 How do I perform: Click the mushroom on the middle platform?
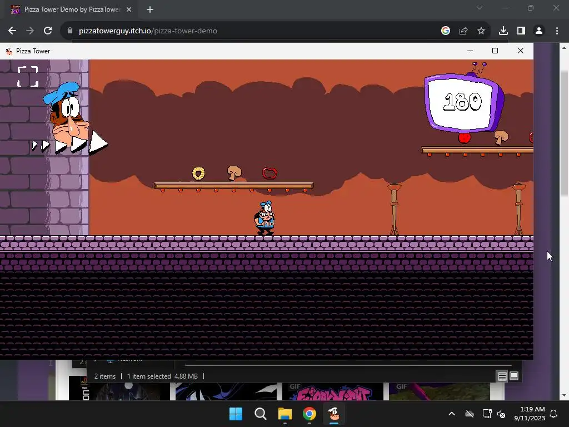point(234,173)
